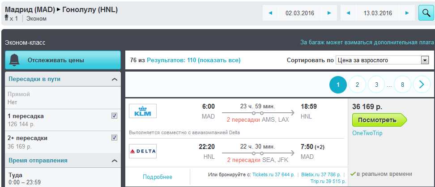Click the next page arrow

[x=421, y=84]
